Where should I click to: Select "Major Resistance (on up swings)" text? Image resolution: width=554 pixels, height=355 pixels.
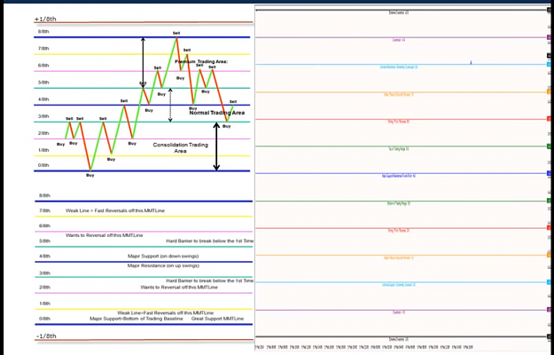[x=163, y=265]
